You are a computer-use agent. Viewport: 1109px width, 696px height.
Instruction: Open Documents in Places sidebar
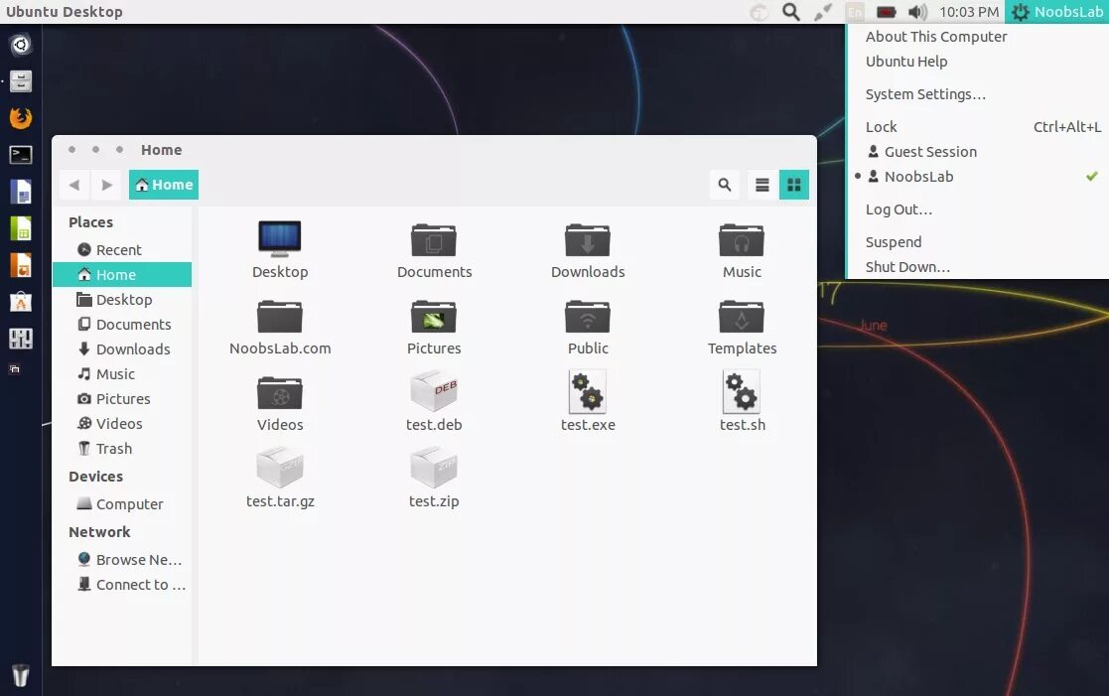coord(122,324)
